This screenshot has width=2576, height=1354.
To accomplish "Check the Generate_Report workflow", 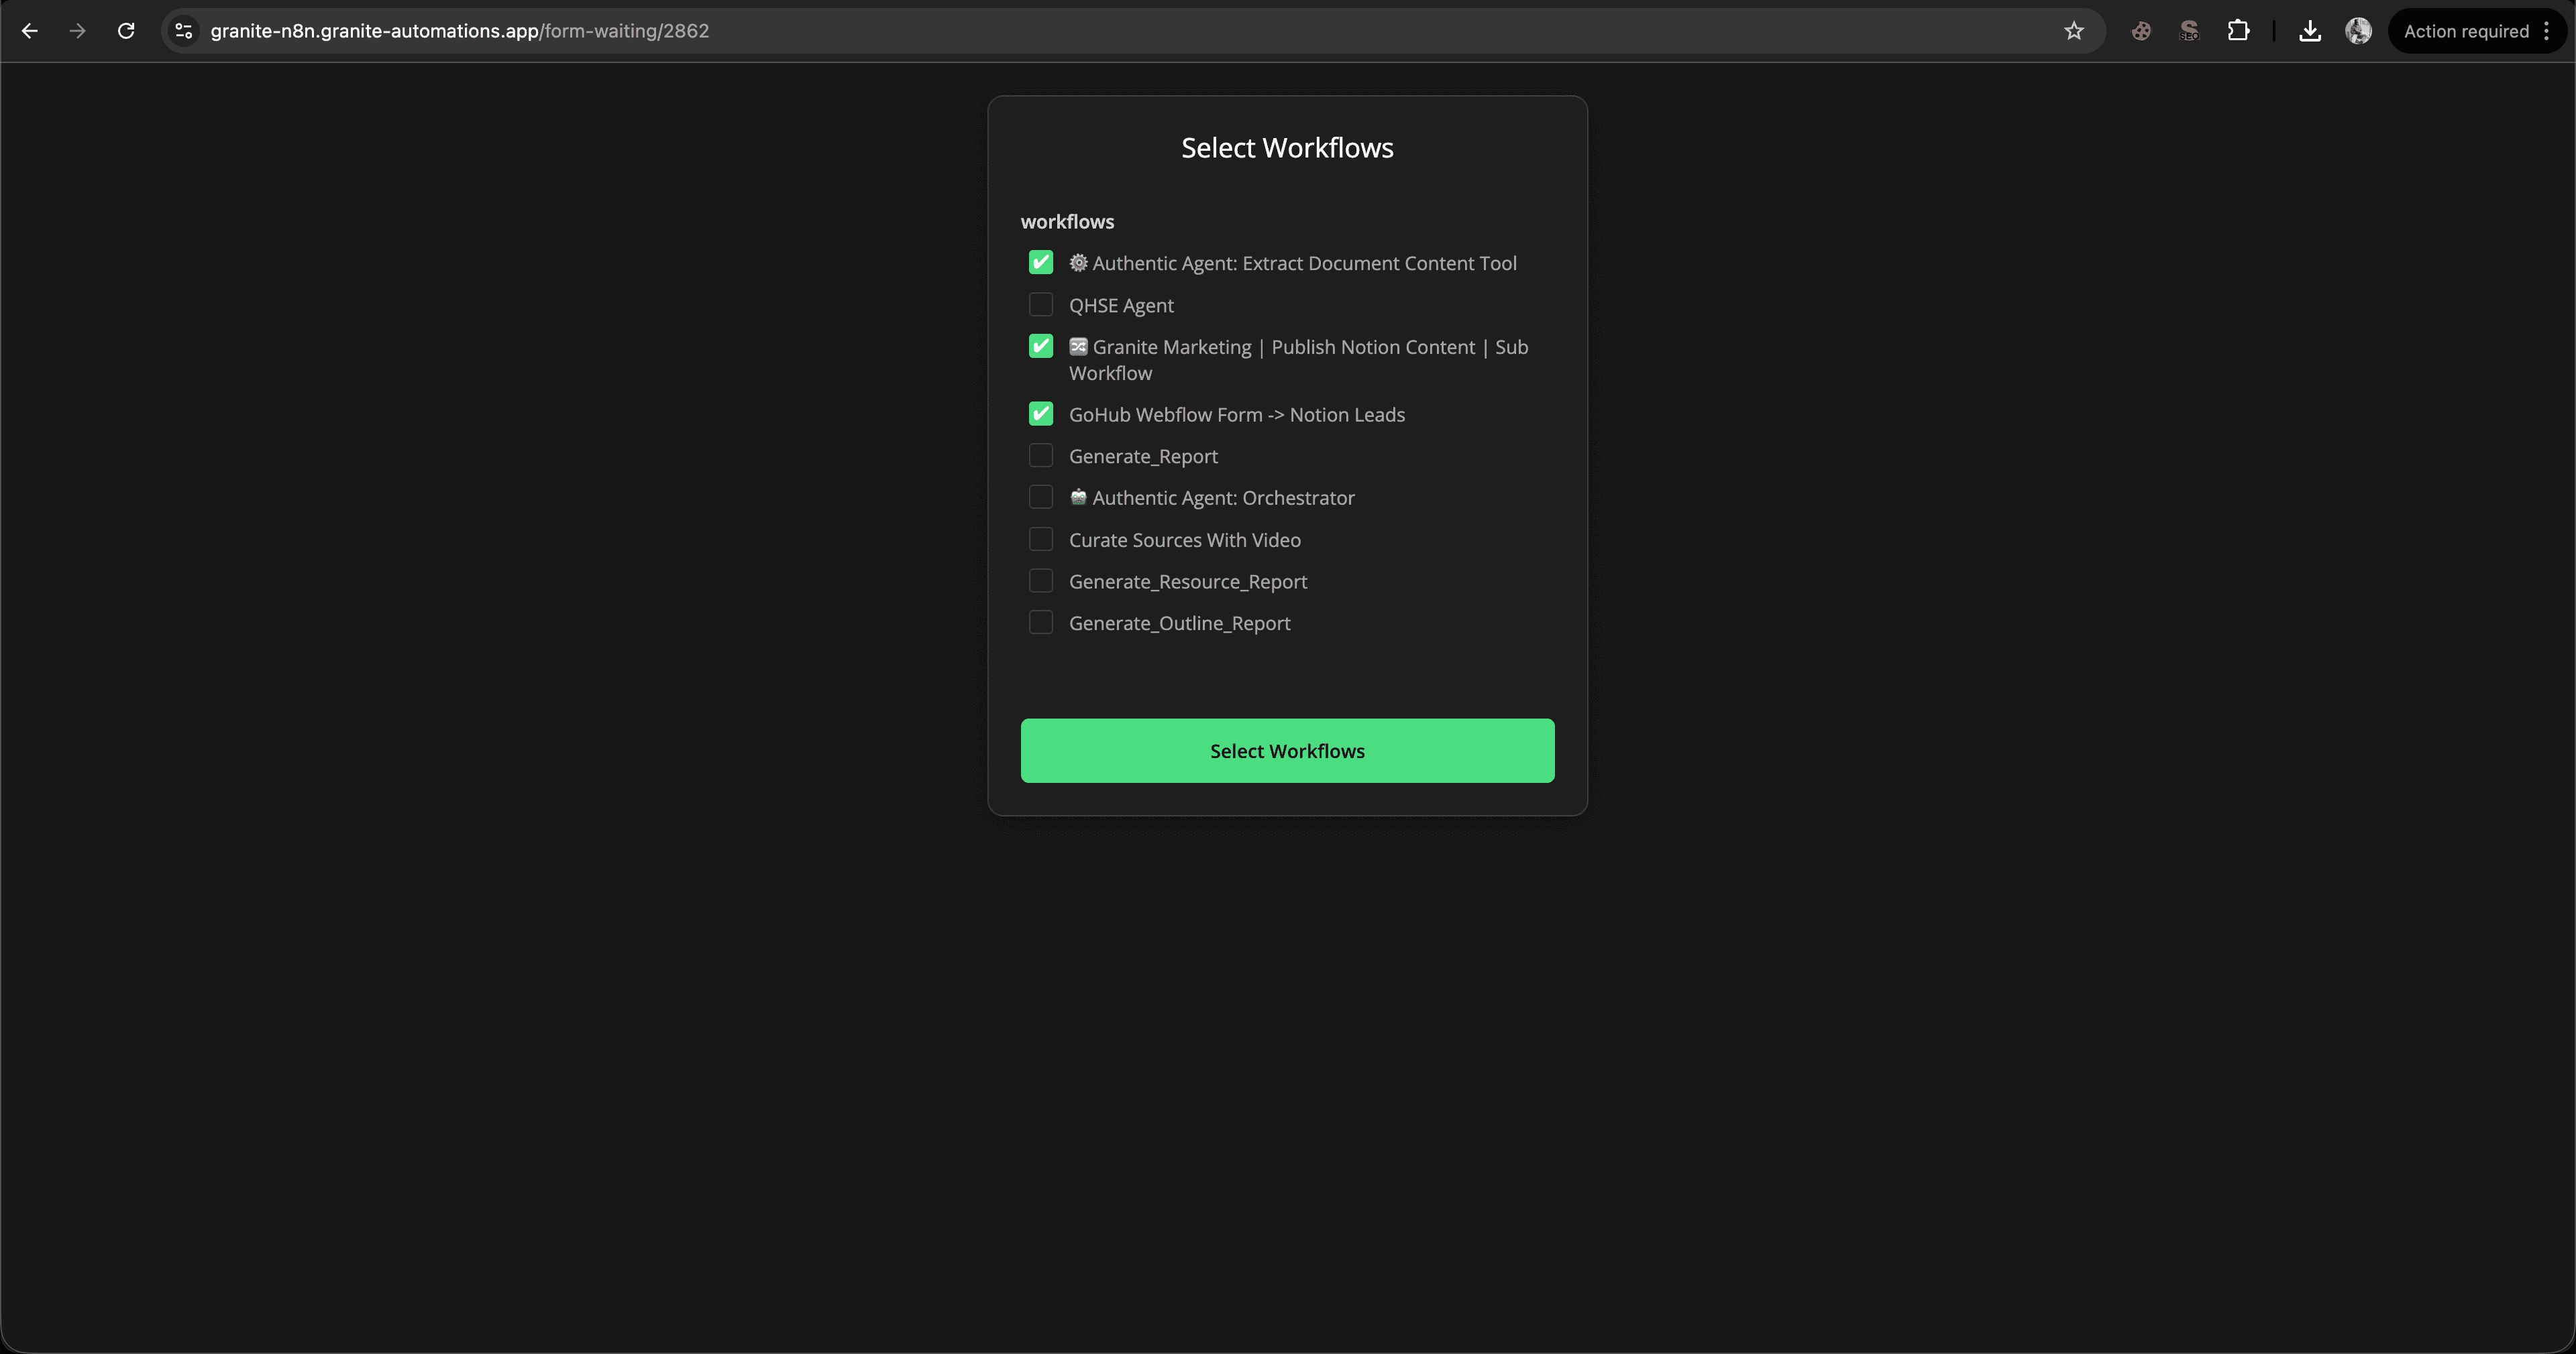I will point(1041,456).
